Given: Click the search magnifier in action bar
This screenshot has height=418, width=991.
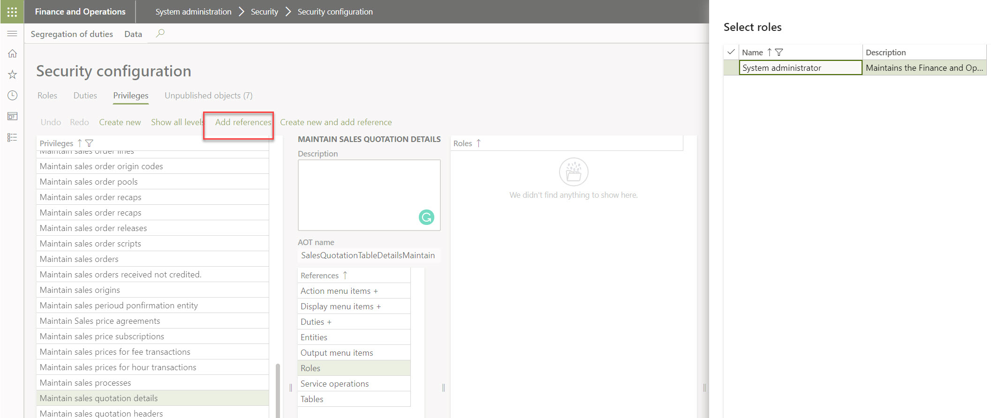Looking at the screenshot, I should coord(160,33).
